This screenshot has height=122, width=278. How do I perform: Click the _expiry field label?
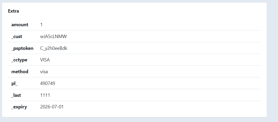point(19,107)
